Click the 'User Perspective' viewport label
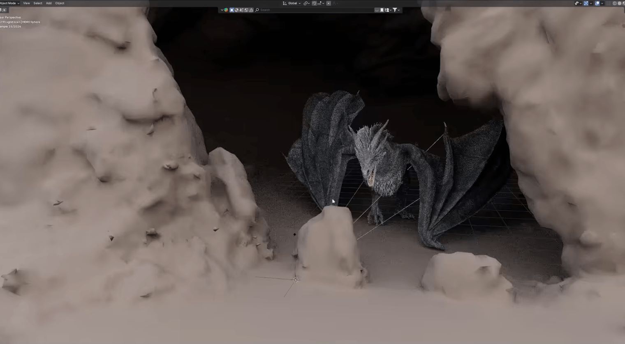Image resolution: width=625 pixels, height=344 pixels. click(x=10, y=18)
